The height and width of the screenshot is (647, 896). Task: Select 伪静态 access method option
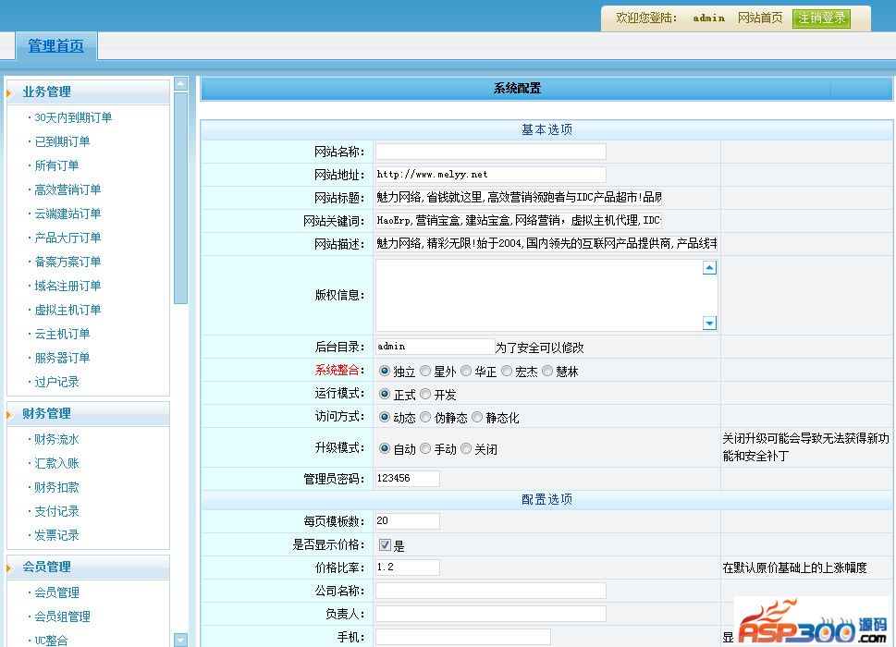click(425, 417)
